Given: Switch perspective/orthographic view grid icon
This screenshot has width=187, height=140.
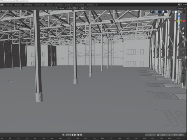Looking at the screenshot, I should (183, 42).
